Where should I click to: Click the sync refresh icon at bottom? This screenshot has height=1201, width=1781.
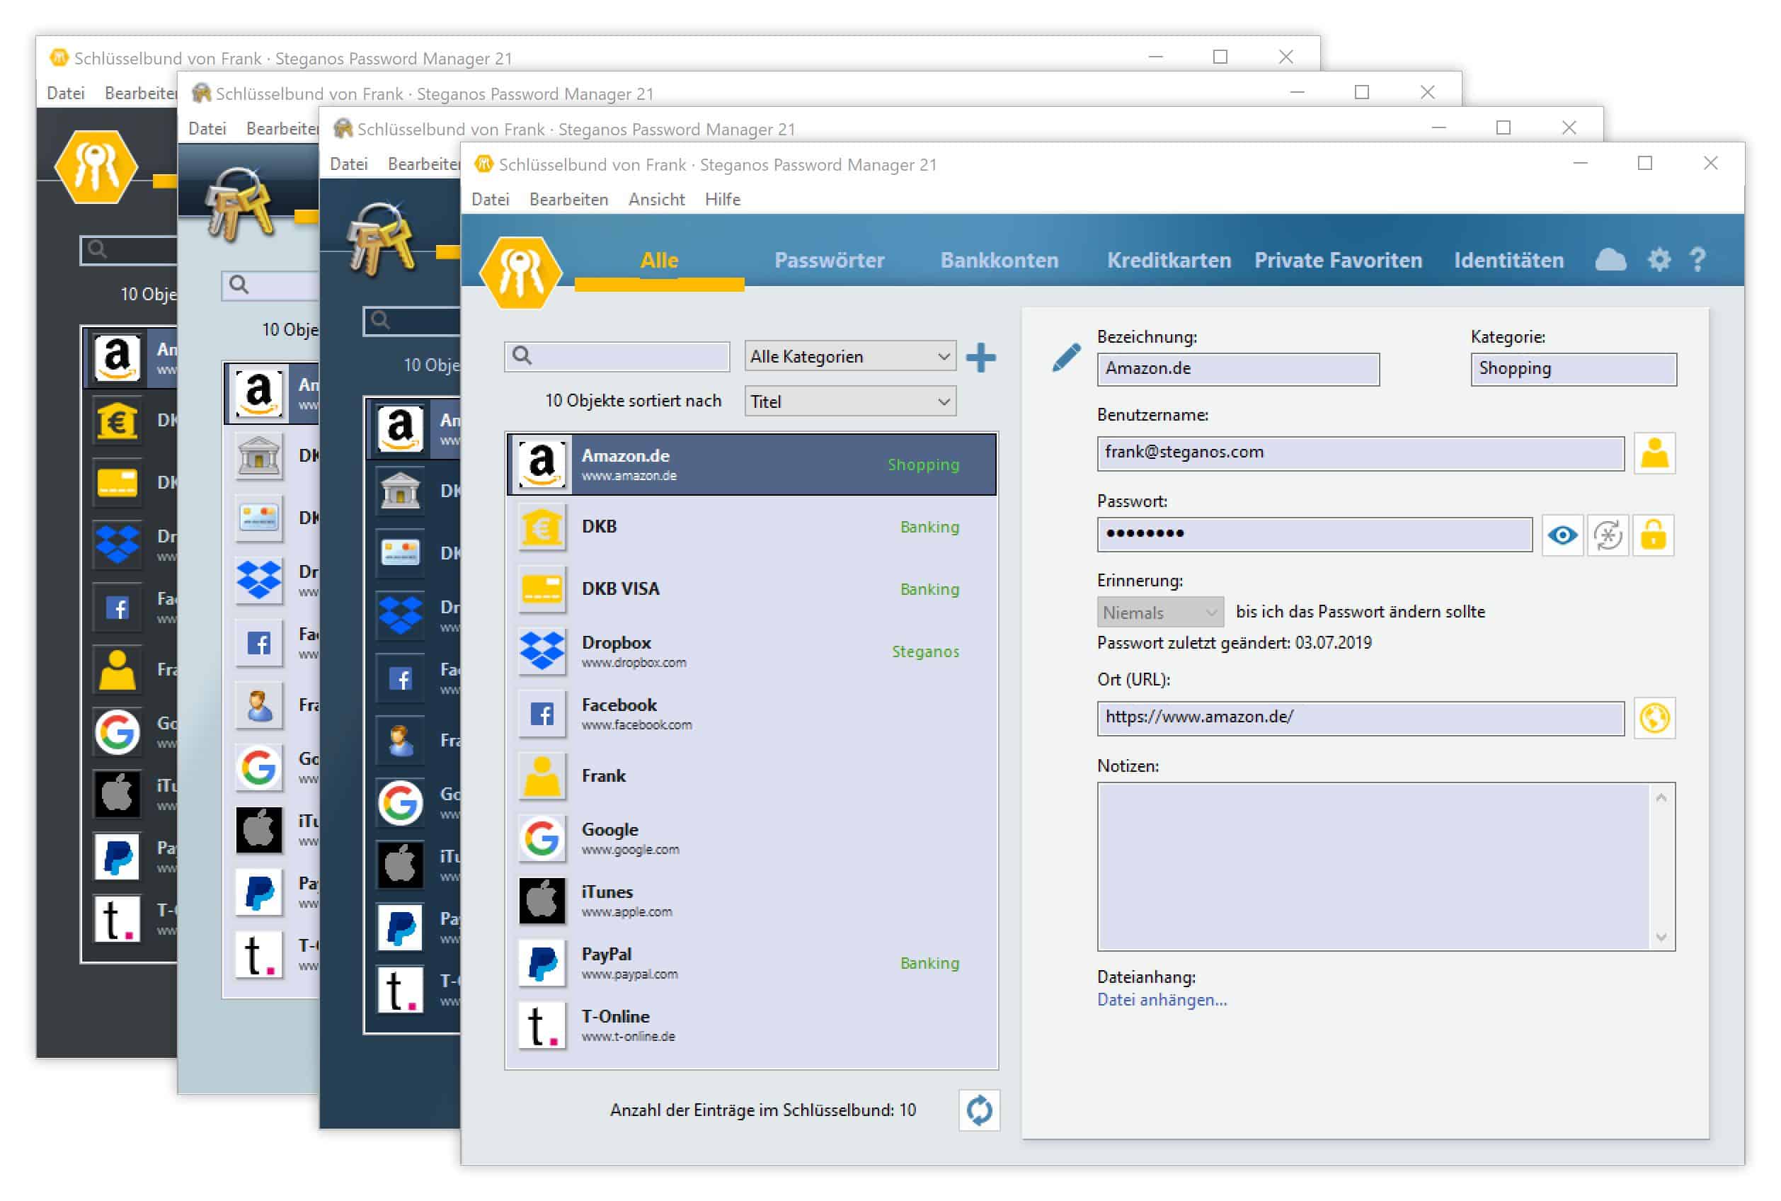tap(978, 1109)
